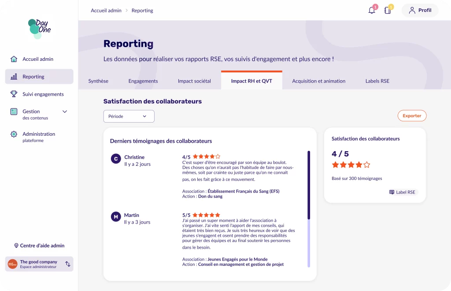The height and width of the screenshot is (291, 451).
Task: Switch company with The good company arrows
Action: (68, 264)
